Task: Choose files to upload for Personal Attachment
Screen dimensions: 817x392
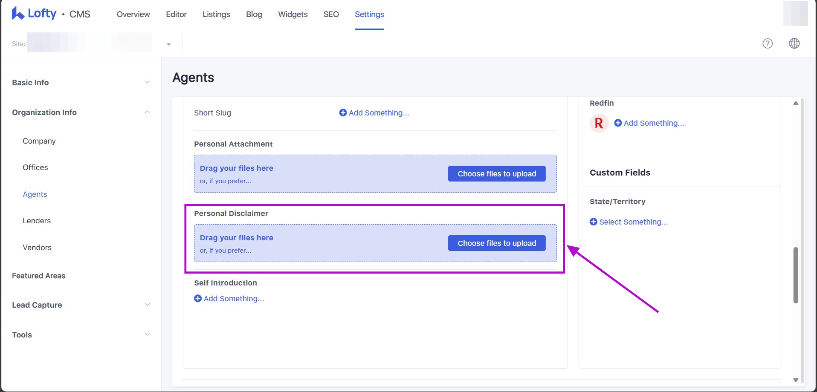Action: [497, 174]
